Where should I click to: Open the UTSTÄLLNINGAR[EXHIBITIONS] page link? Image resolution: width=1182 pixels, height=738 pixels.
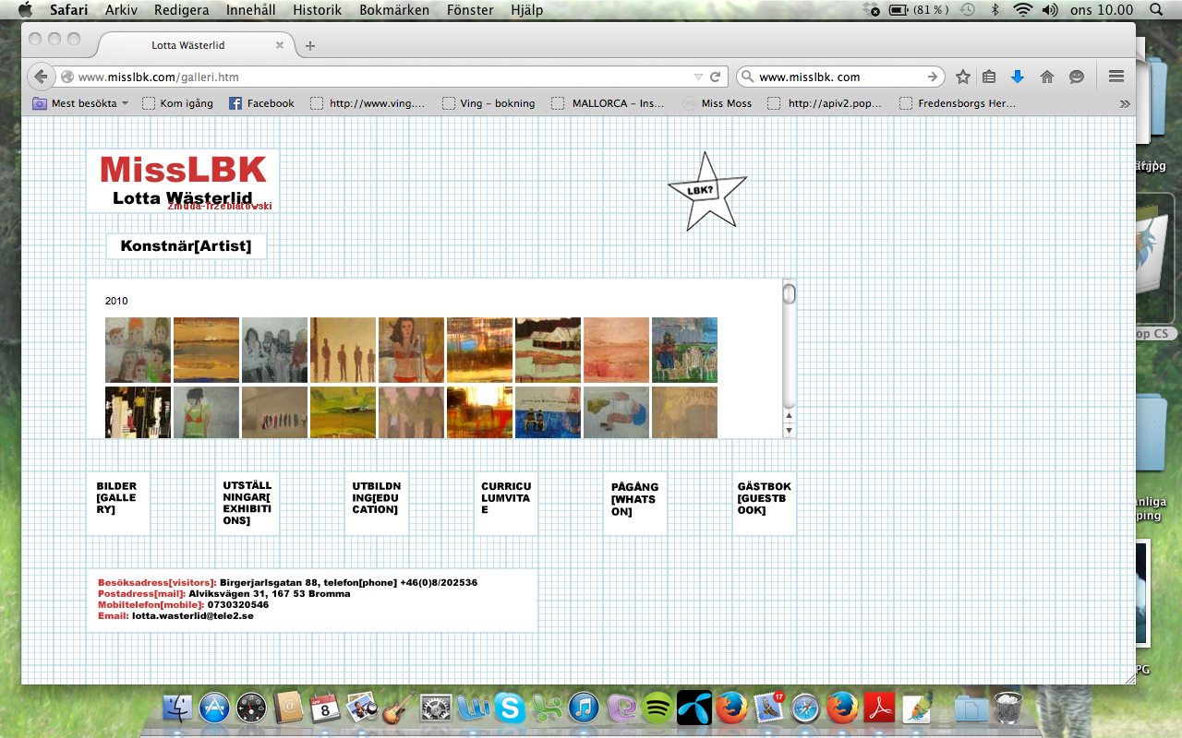[247, 503]
